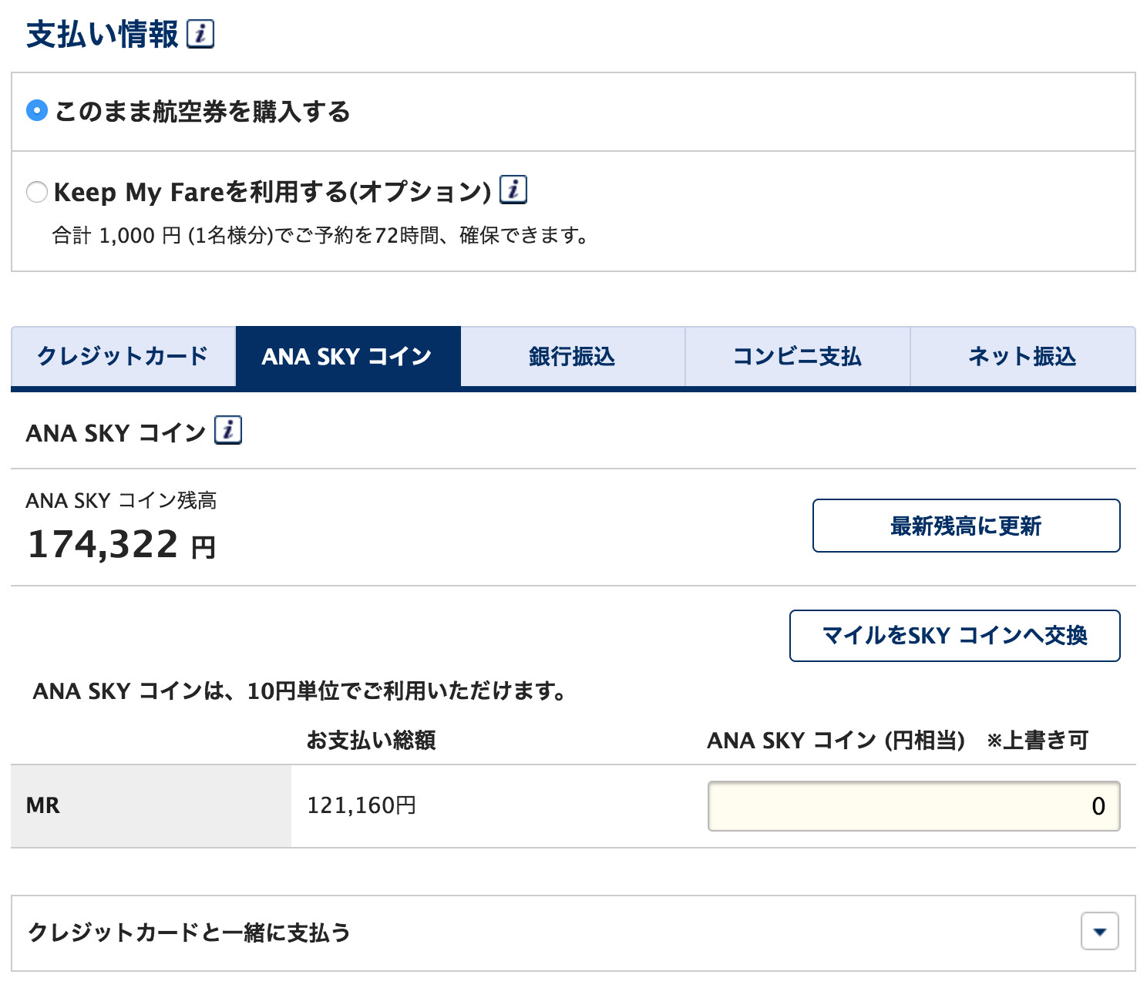
Task: Open the ネット振込 tab
Action: [1022, 356]
